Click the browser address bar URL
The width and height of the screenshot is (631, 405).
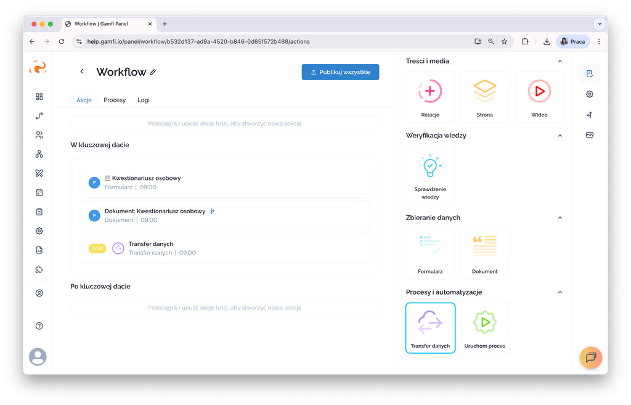(x=198, y=41)
